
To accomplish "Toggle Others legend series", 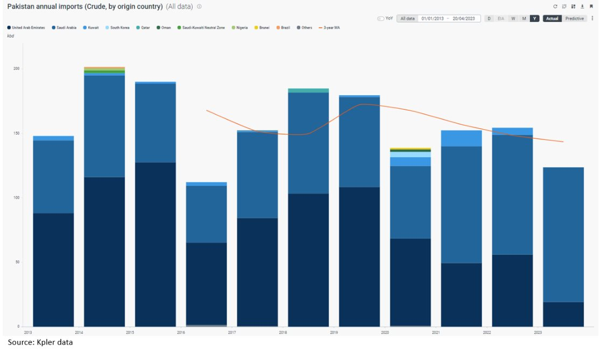I will tap(305, 27).
